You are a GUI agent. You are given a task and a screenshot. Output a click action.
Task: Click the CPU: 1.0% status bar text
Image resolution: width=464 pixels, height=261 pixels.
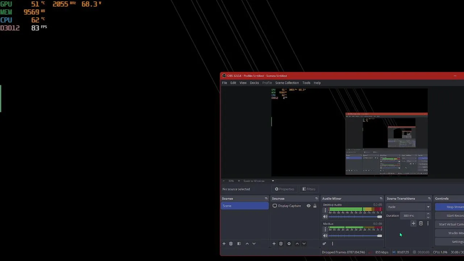pyautogui.click(x=440, y=252)
